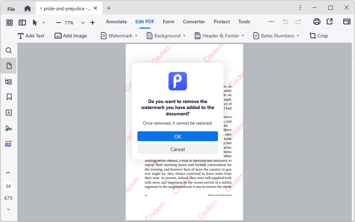Viewport: 355px width, 222px height.
Task: Click the home icon in the tab bar
Action: [28, 8]
